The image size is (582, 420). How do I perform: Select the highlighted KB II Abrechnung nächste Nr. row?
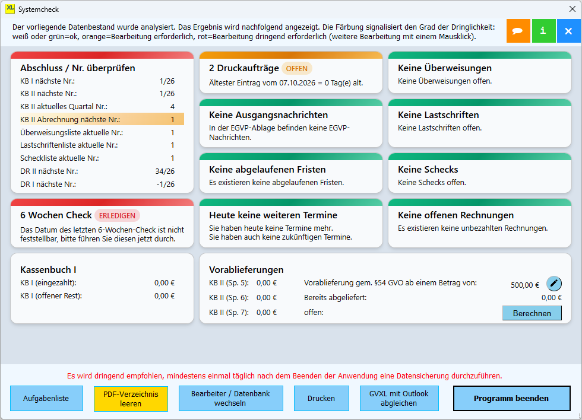point(102,119)
